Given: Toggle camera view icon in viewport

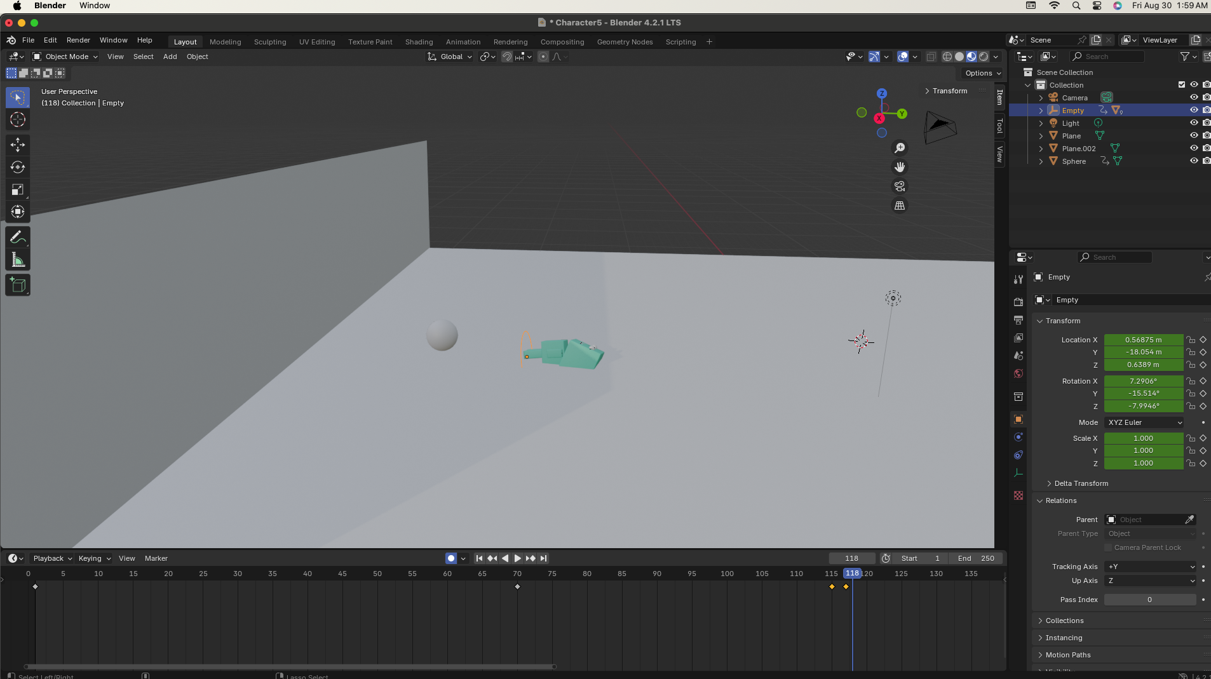Looking at the screenshot, I should click(900, 186).
